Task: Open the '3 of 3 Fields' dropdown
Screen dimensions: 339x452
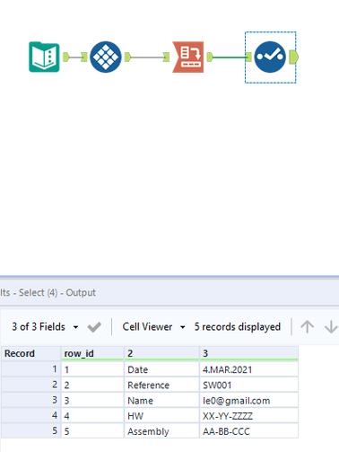Action: coord(45,327)
